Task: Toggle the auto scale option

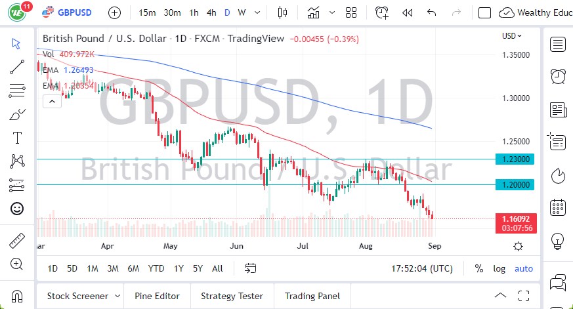Action: click(x=524, y=268)
